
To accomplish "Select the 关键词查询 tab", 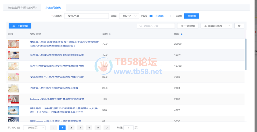I will tap(53, 8).
